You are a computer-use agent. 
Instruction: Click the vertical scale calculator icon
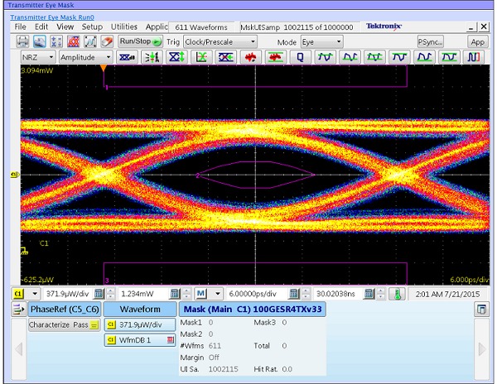point(99,294)
